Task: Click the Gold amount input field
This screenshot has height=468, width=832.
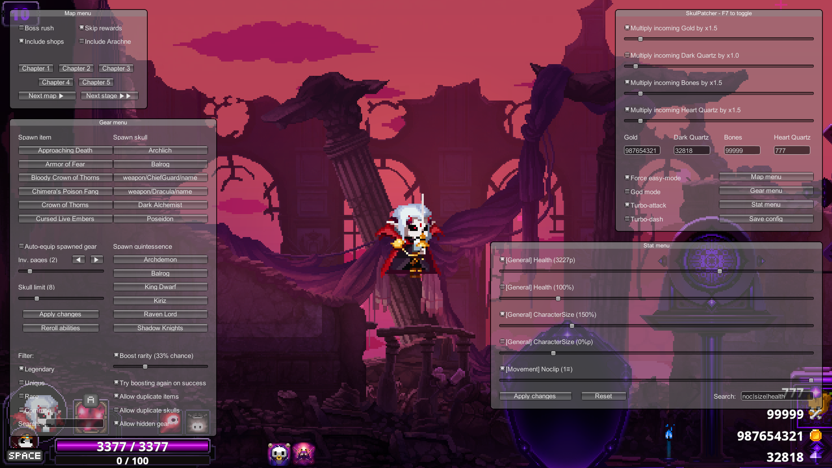Action: pos(642,150)
